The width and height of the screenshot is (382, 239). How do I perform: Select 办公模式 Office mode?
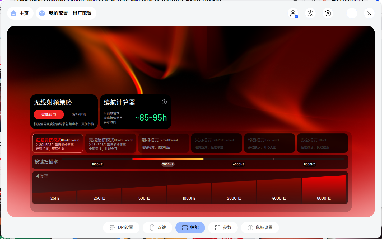coord(323,143)
